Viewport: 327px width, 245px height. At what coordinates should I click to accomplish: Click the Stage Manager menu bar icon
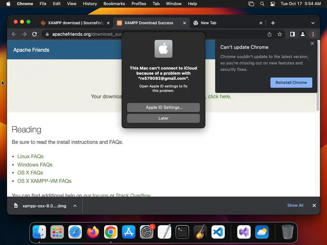251,4
